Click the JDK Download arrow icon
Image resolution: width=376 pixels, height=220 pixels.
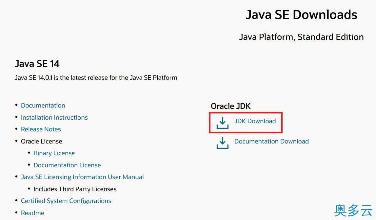click(x=223, y=123)
